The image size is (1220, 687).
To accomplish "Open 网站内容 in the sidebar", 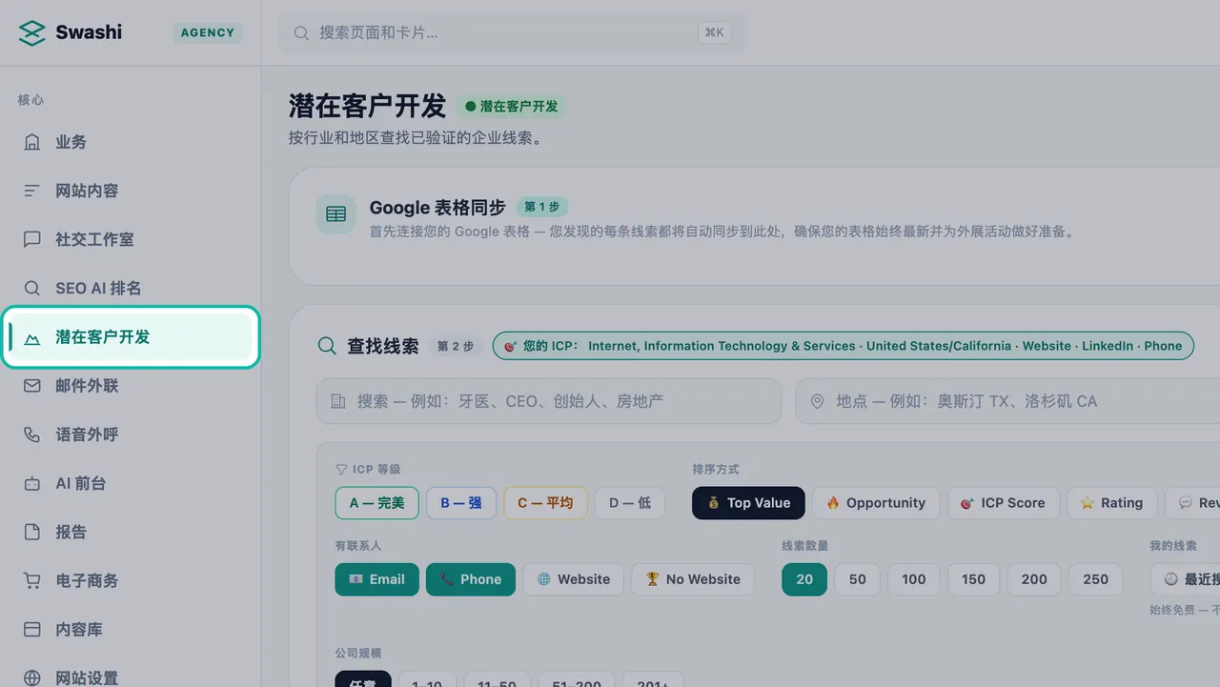I will point(131,191).
